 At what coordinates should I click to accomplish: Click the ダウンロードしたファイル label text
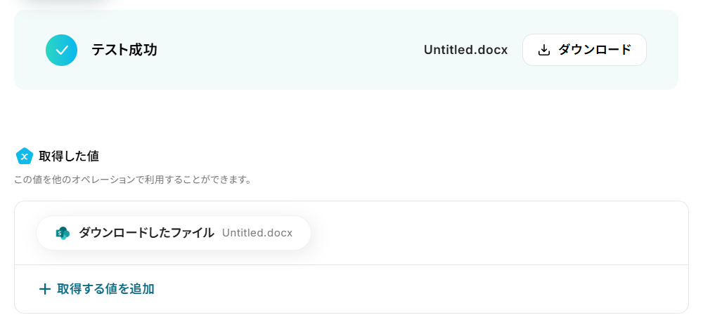146,233
